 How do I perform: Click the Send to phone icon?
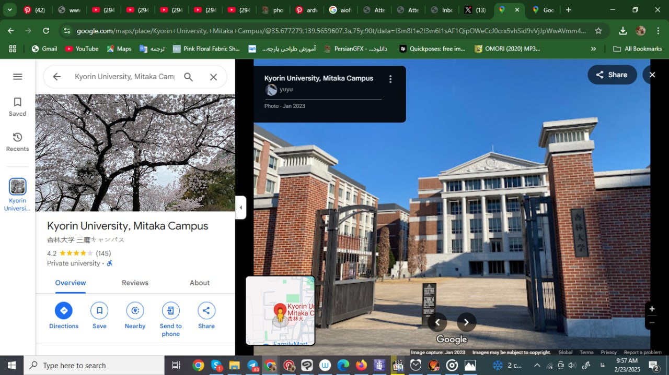(170, 311)
